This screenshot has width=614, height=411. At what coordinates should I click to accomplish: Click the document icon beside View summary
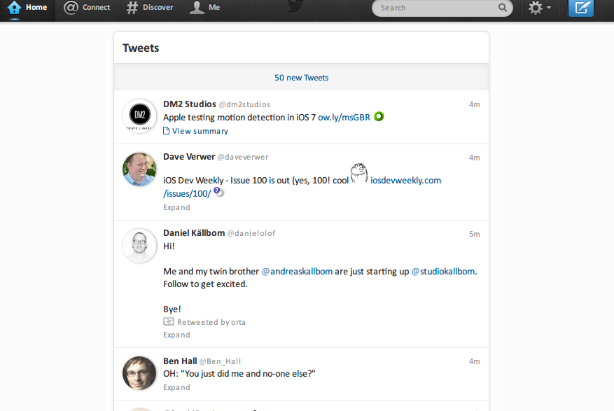167,131
